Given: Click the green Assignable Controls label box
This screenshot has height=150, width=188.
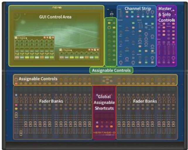Looking at the screenshot, I should click(x=111, y=70).
